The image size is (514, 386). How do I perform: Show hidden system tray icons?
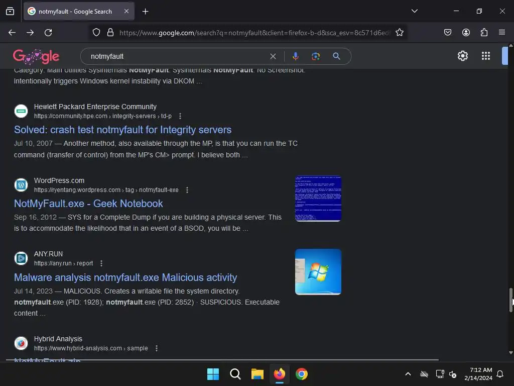click(x=408, y=374)
